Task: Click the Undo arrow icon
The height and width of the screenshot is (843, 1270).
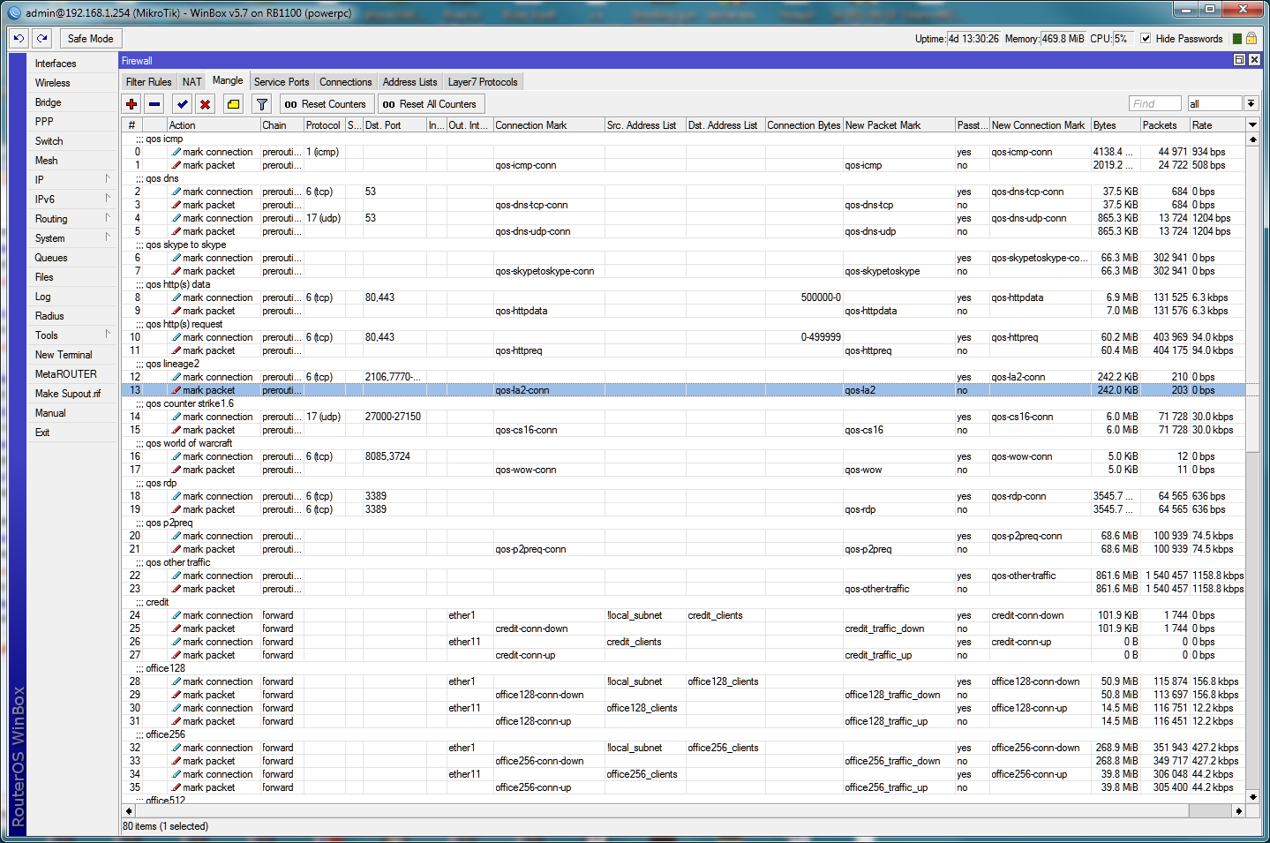Action: coord(19,38)
